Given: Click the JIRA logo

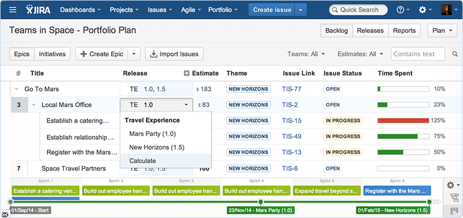Looking at the screenshot, I should [38, 10].
